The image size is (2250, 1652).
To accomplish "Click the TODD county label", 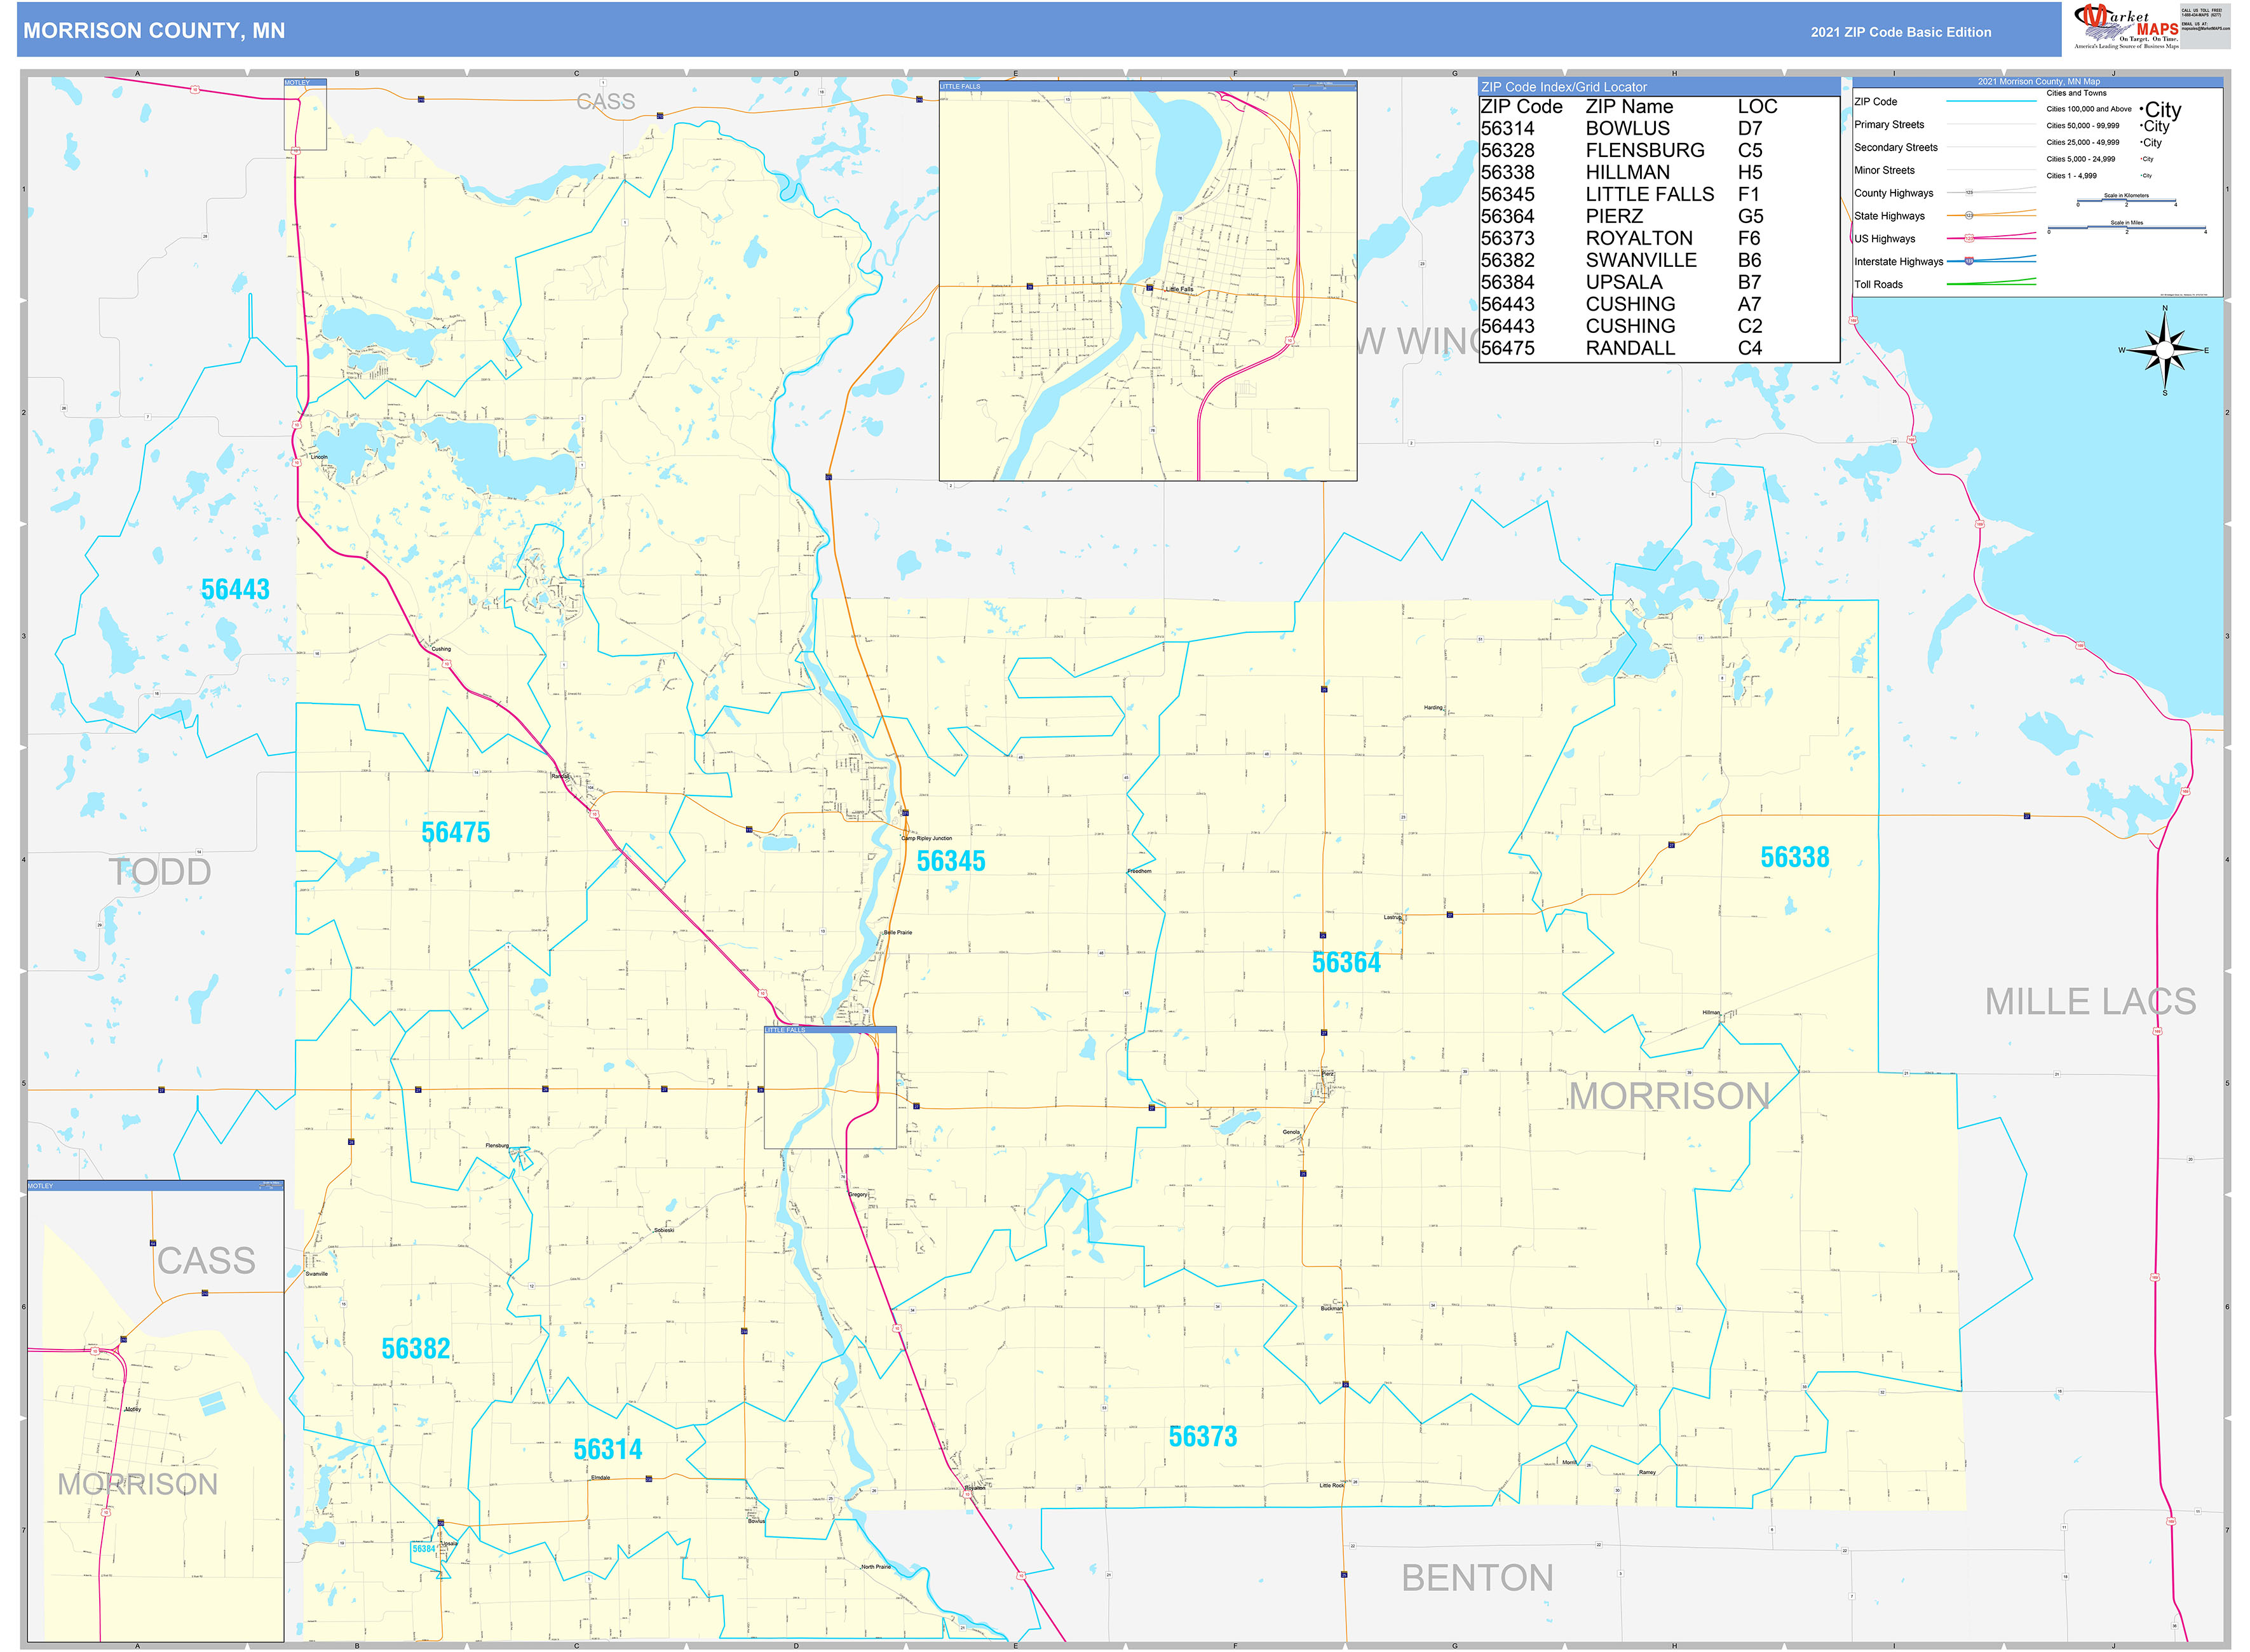I will click(160, 873).
